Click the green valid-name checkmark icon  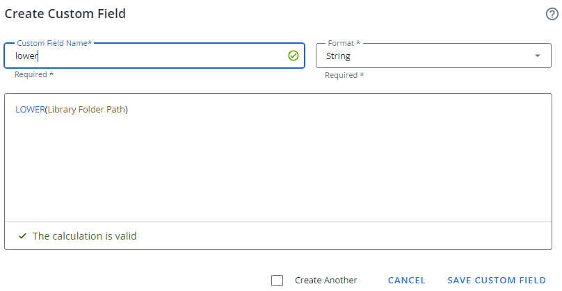pyautogui.click(x=293, y=56)
